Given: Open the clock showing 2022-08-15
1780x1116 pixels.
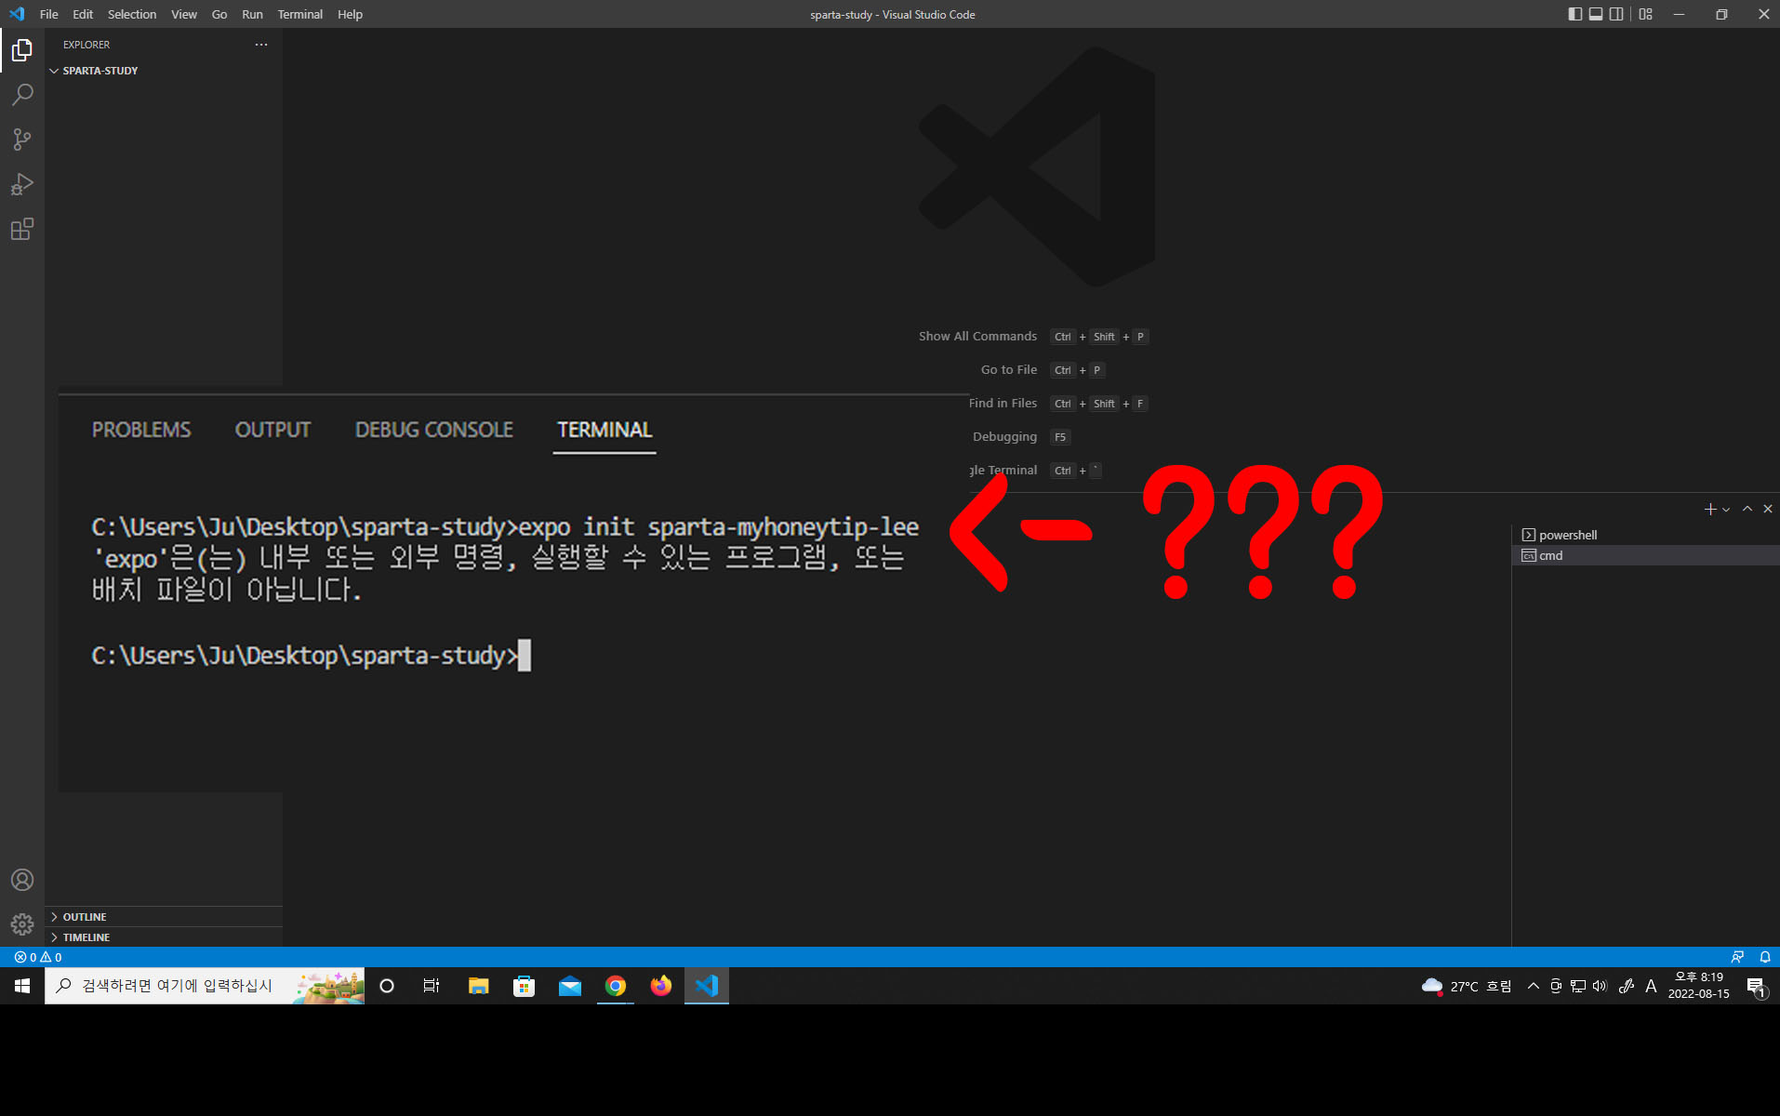Looking at the screenshot, I should click(1698, 986).
